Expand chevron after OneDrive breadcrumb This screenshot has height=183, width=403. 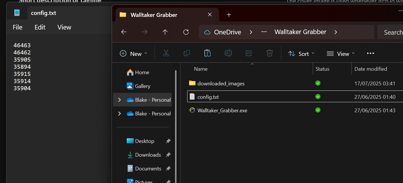251,32
